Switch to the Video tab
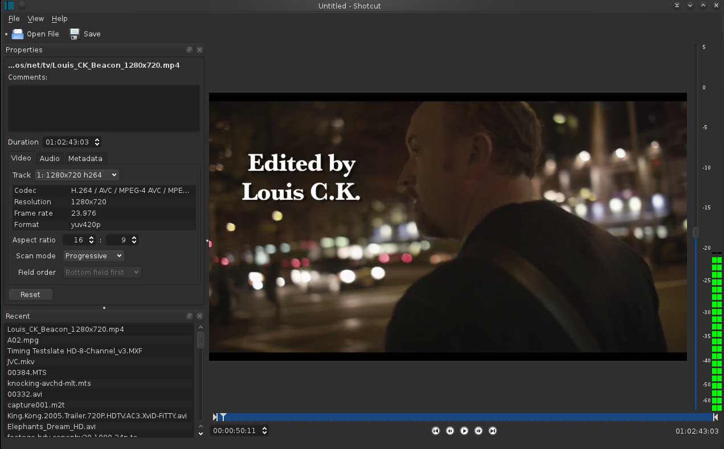The image size is (724, 449). [21, 158]
